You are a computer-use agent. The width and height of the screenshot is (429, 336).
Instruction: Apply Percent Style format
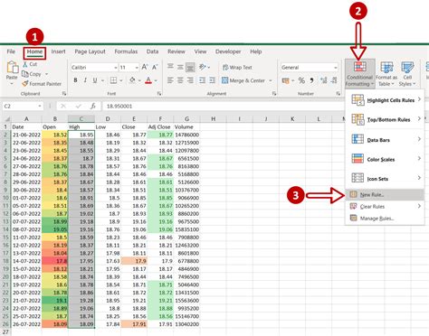301,80
